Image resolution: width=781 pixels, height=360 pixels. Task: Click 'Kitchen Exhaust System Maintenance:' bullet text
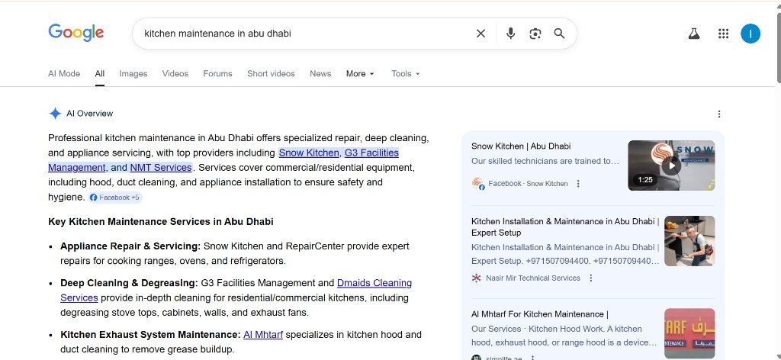[150, 335]
